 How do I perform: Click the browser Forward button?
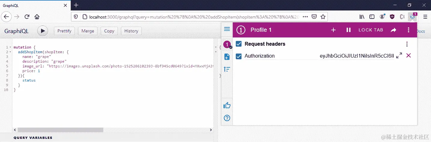tap(17, 17)
